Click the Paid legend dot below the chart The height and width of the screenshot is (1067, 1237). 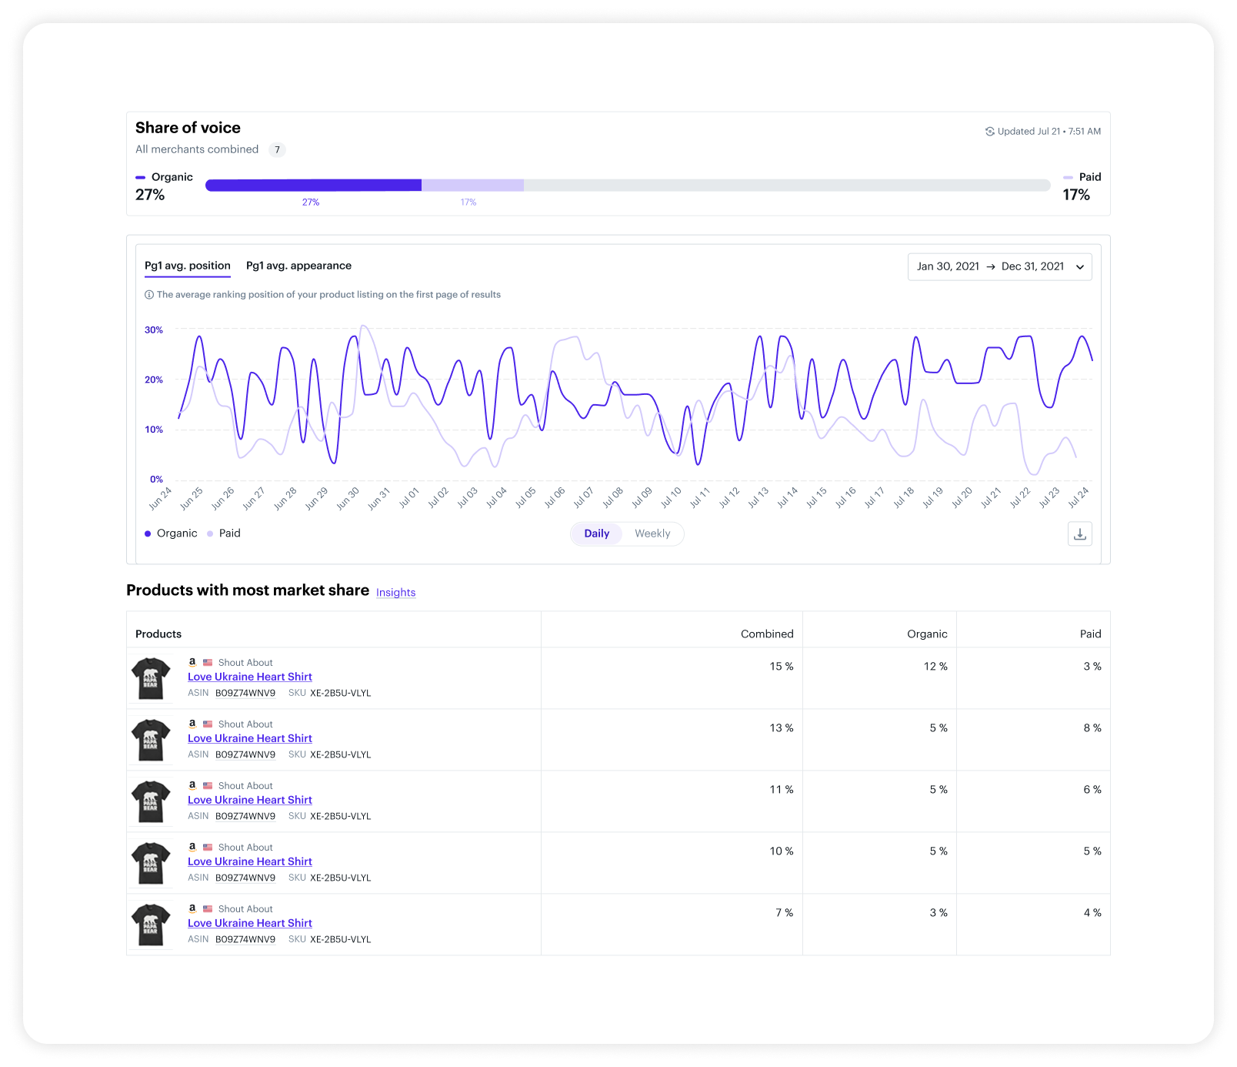coord(211,533)
